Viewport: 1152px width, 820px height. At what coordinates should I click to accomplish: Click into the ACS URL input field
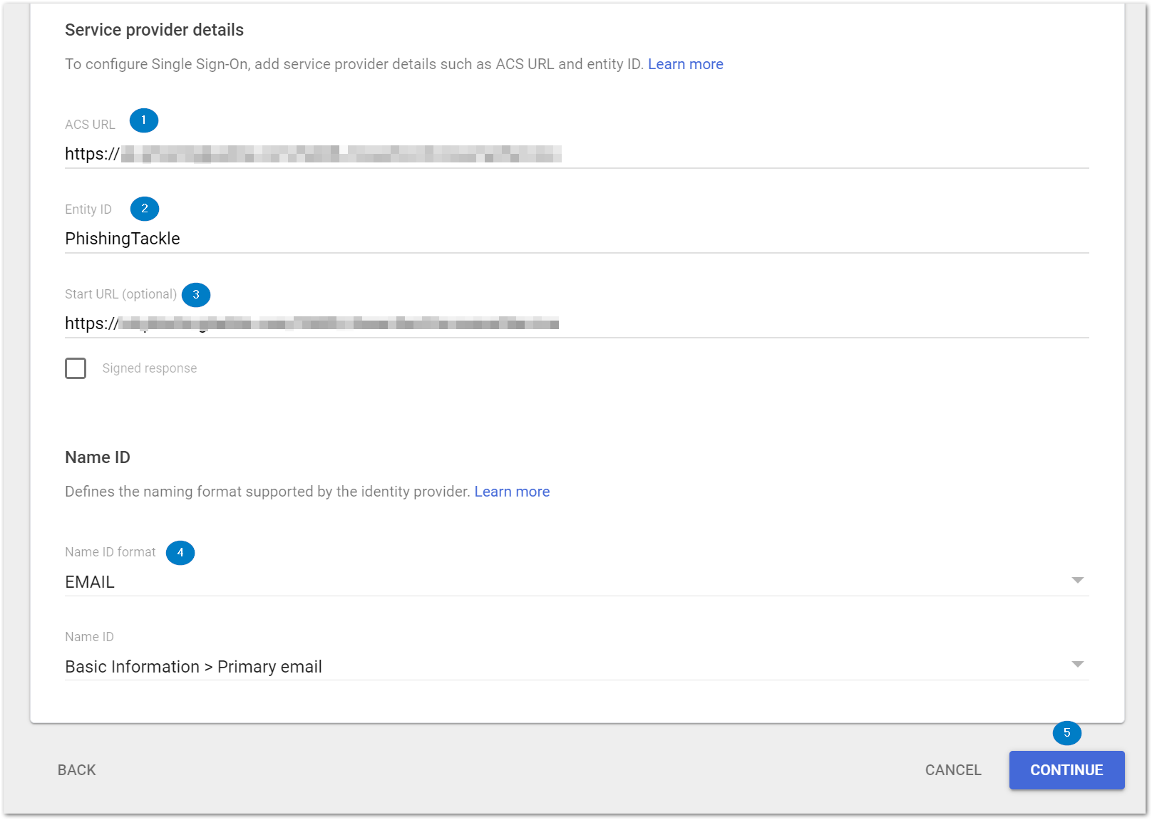[x=576, y=154]
